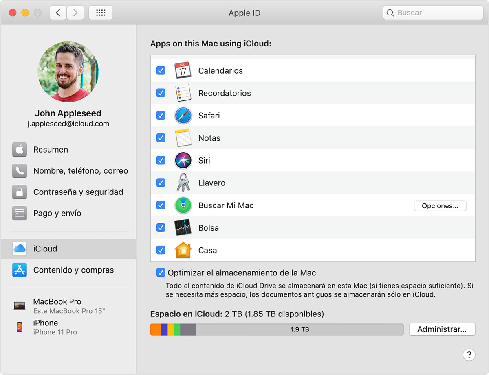The image size is (489, 375).
Task: Click the Casa home icon
Action: point(183,250)
